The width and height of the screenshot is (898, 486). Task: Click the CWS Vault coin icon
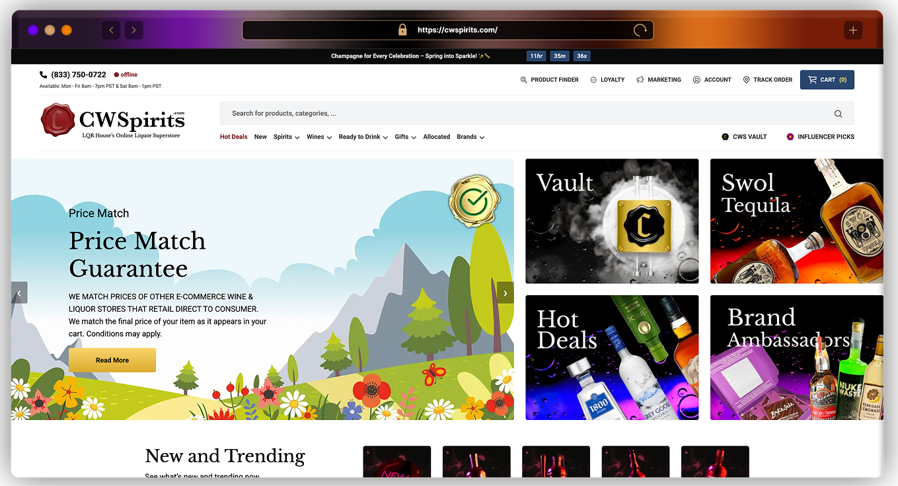tap(725, 137)
